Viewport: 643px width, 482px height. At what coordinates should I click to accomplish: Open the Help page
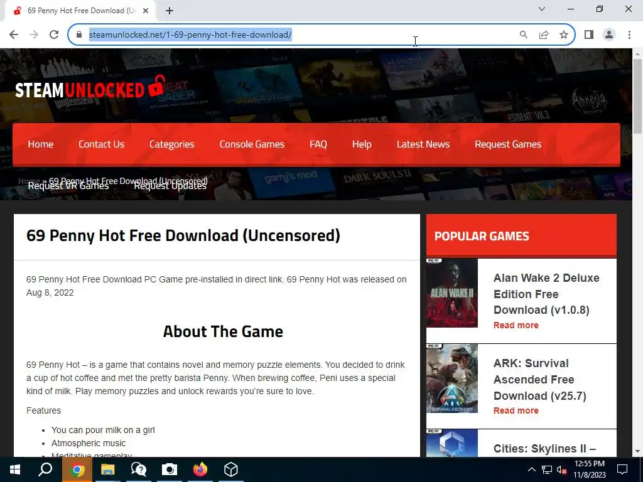362,144
